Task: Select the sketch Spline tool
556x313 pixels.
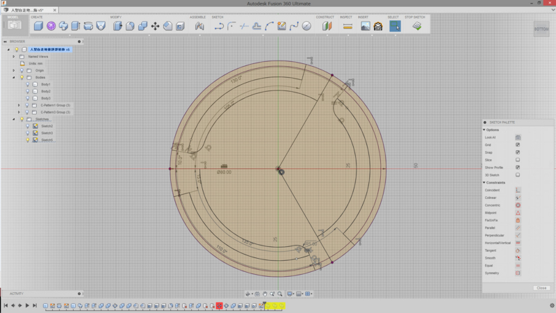Action: coord(294,26)
